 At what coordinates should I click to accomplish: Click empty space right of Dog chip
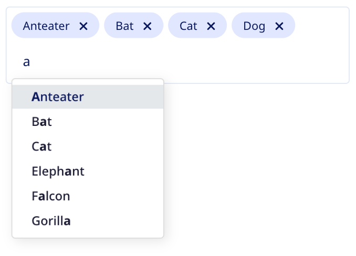pyautogui.click(x=321, y=26)
